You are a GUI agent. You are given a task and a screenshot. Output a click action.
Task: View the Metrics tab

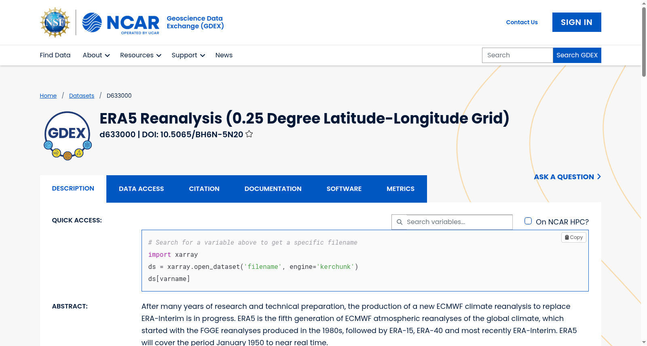(401, 189)
